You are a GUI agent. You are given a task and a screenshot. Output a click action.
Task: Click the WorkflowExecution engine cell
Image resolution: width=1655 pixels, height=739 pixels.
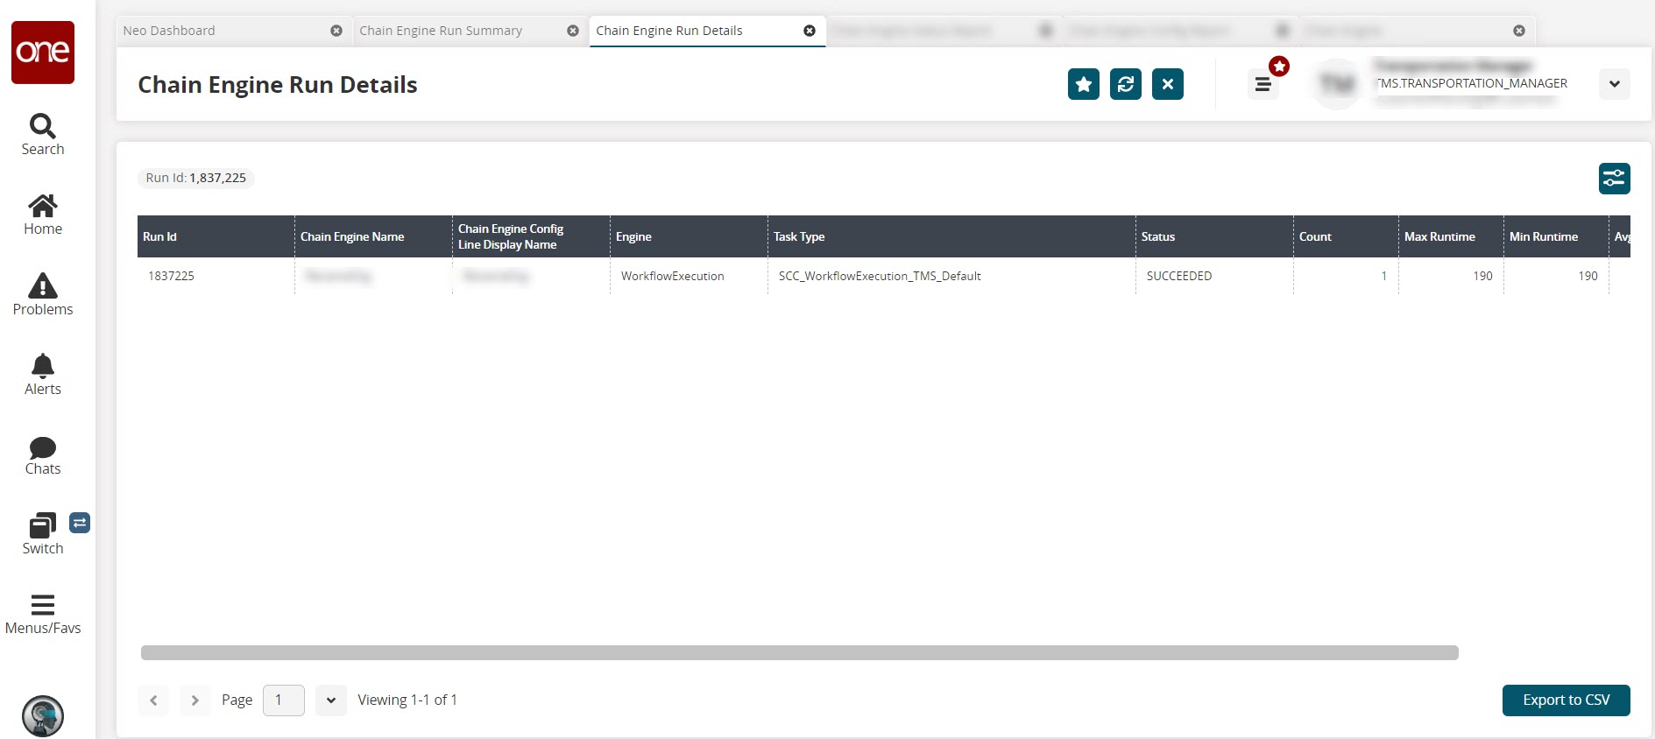click(689, 276)
